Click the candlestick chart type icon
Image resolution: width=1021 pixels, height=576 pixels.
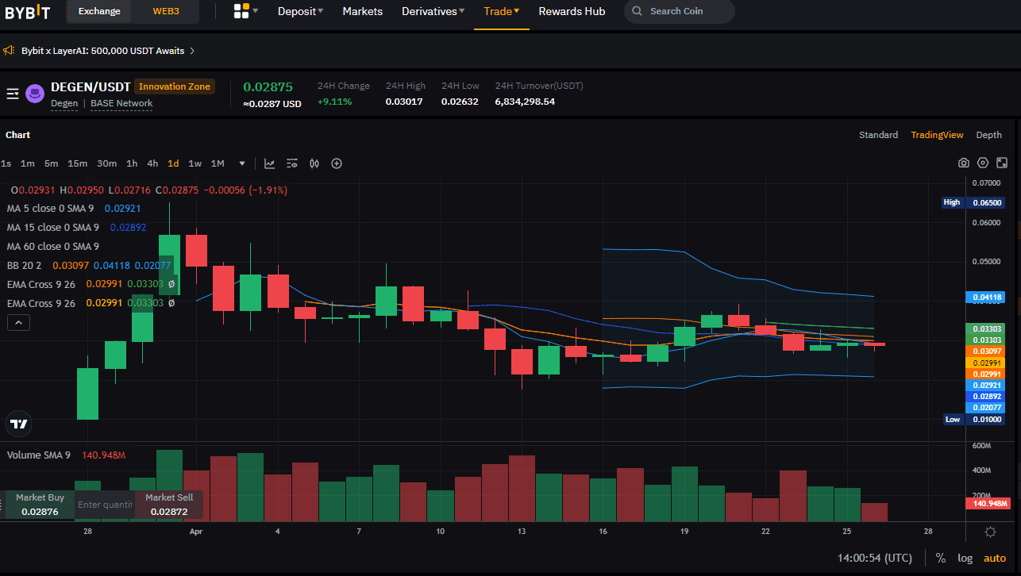[x=314, y=163]
